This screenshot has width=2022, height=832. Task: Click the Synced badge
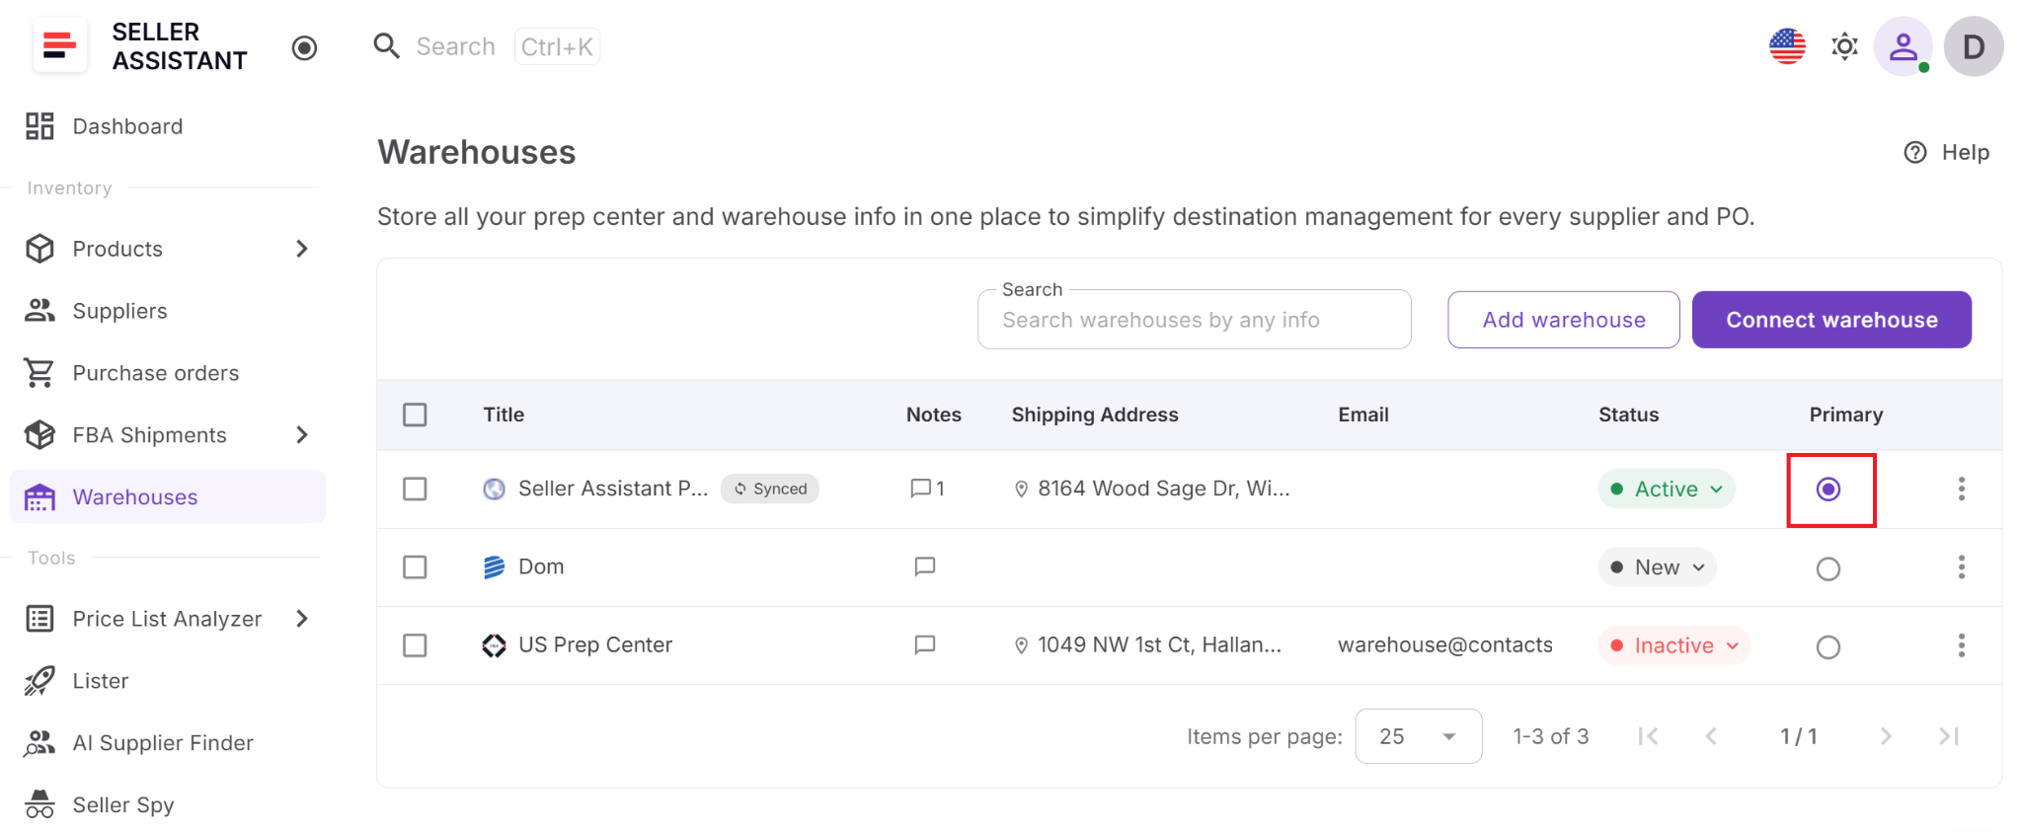(x=770, y=489)
